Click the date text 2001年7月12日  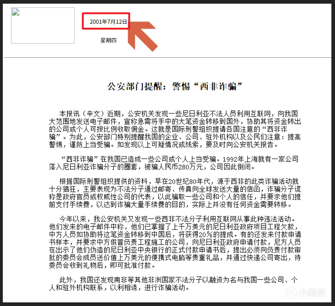point(108,22)
